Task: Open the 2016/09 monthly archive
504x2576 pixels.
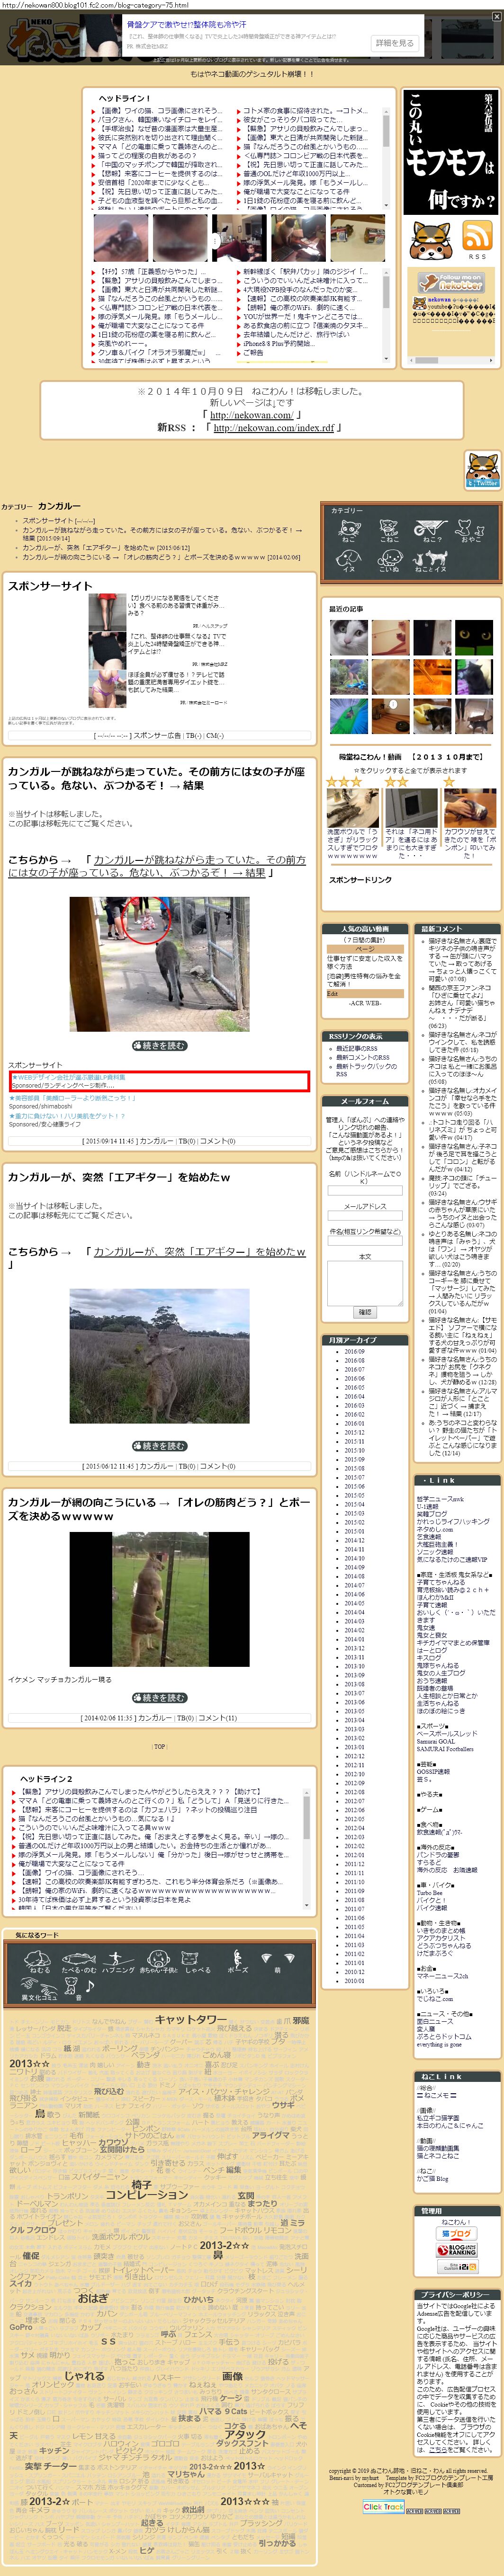Action: pyautogui.click(x=355, y=1351)
